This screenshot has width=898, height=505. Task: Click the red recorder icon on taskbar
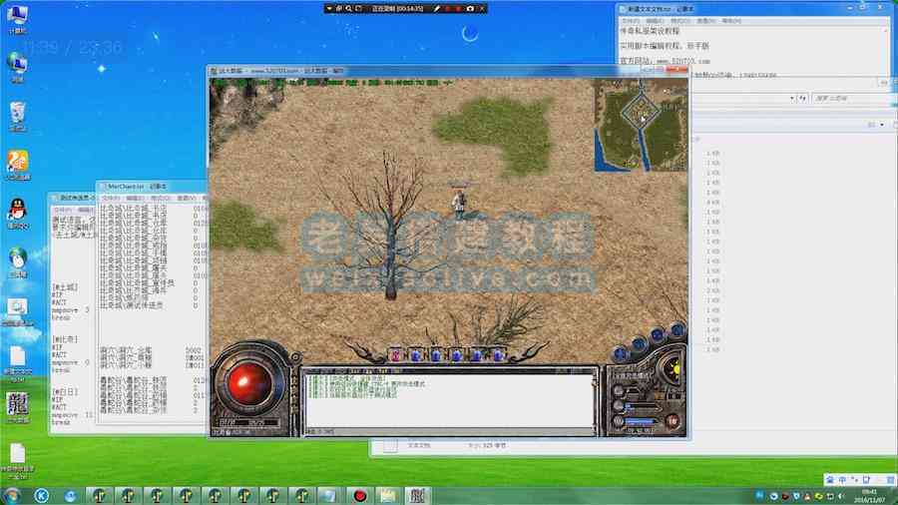[359, 496]
